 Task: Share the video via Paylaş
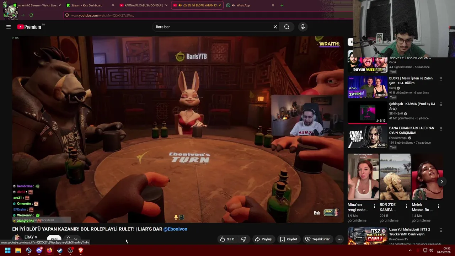click(x=263, y=239)
